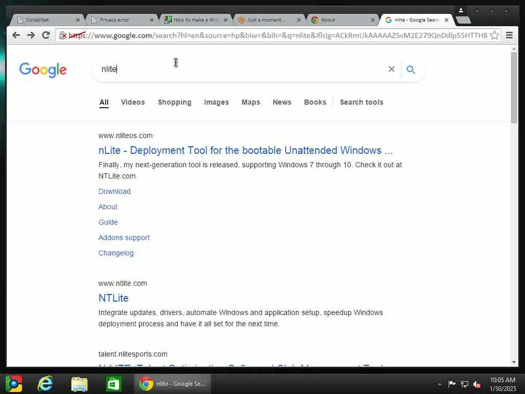Open the About sitelink under nLite
Screen dimensions: 525x394
108,207
